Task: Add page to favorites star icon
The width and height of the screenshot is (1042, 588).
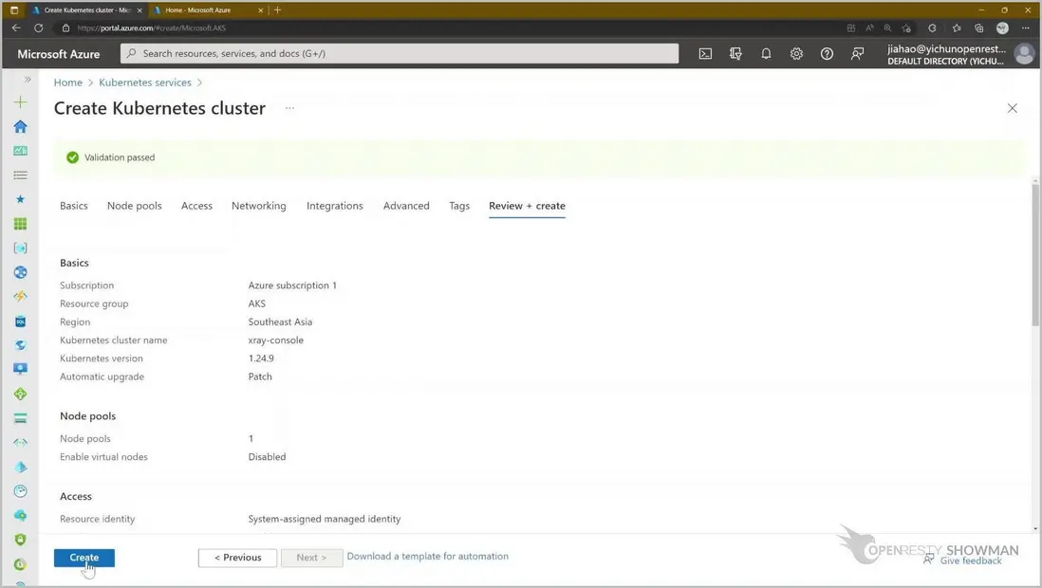Action: (906, 28)
